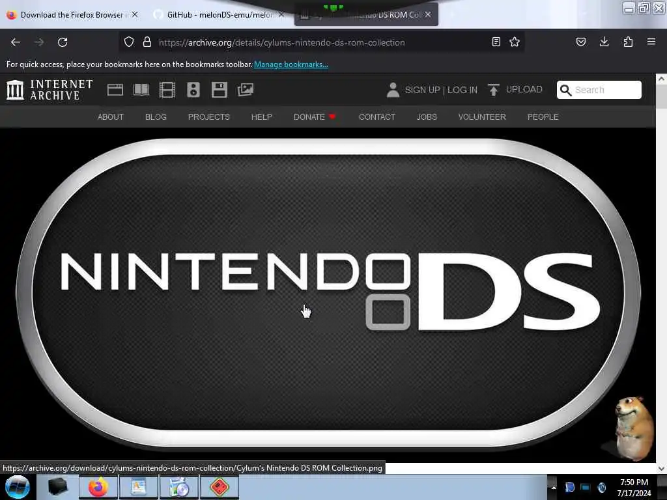Click the user avatar icon

click(x=393, y=90)
